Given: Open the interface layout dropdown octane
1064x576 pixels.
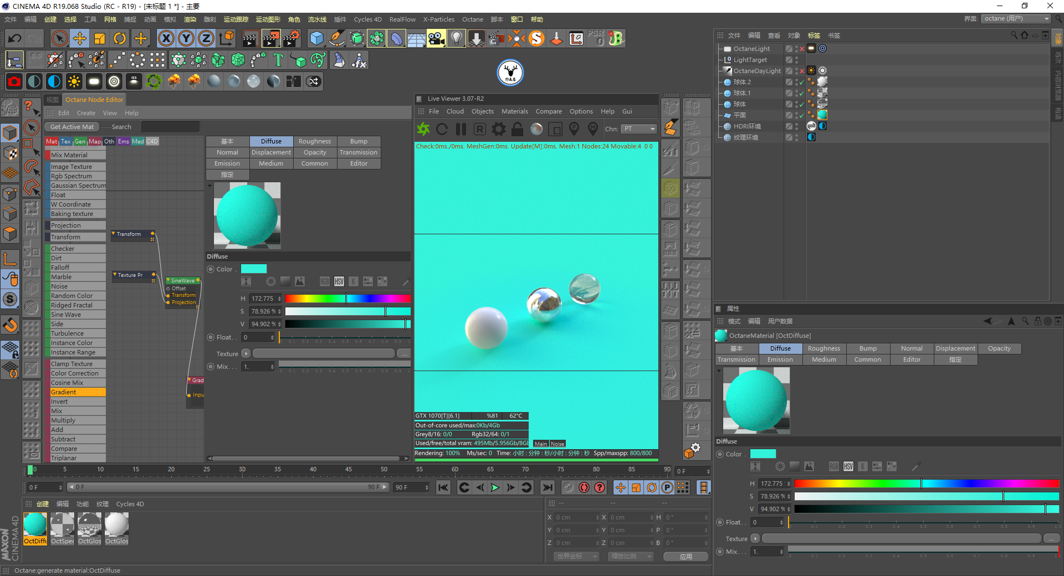Looking at the screenshot, I should tap(1016, 19).
